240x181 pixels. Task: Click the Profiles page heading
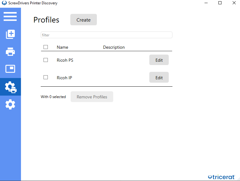[x=46, y=20]
